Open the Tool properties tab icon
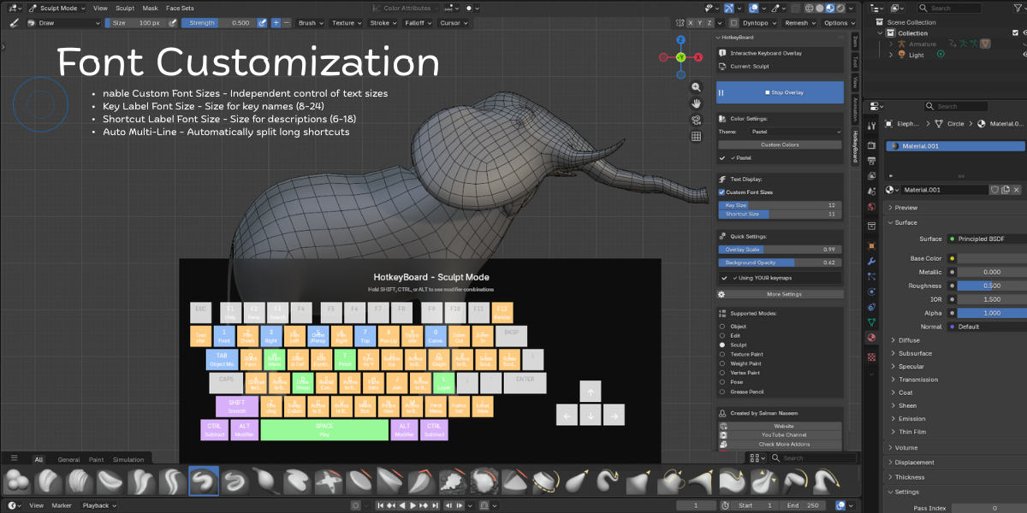Image resolution: width=1027 pixels, height=513 pixels. click(x=871, y=126)
